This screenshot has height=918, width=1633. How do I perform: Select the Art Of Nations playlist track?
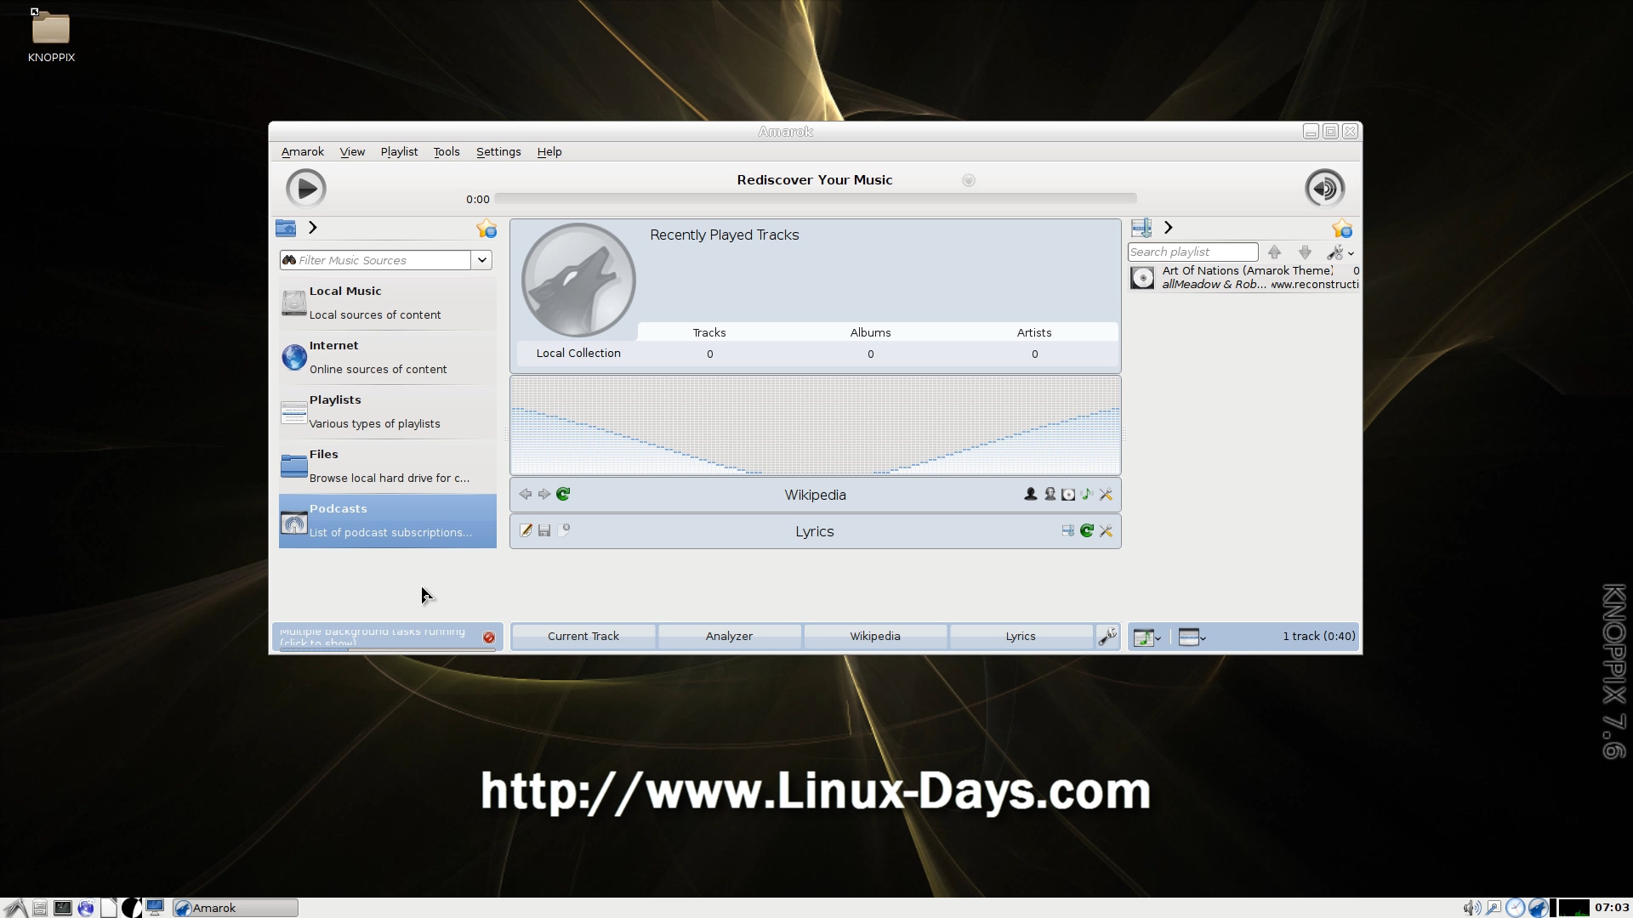coord(1244,278)
